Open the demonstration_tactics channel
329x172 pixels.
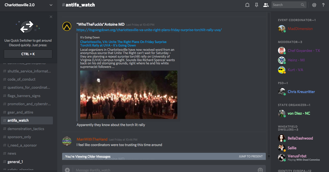tap(26, 129)
